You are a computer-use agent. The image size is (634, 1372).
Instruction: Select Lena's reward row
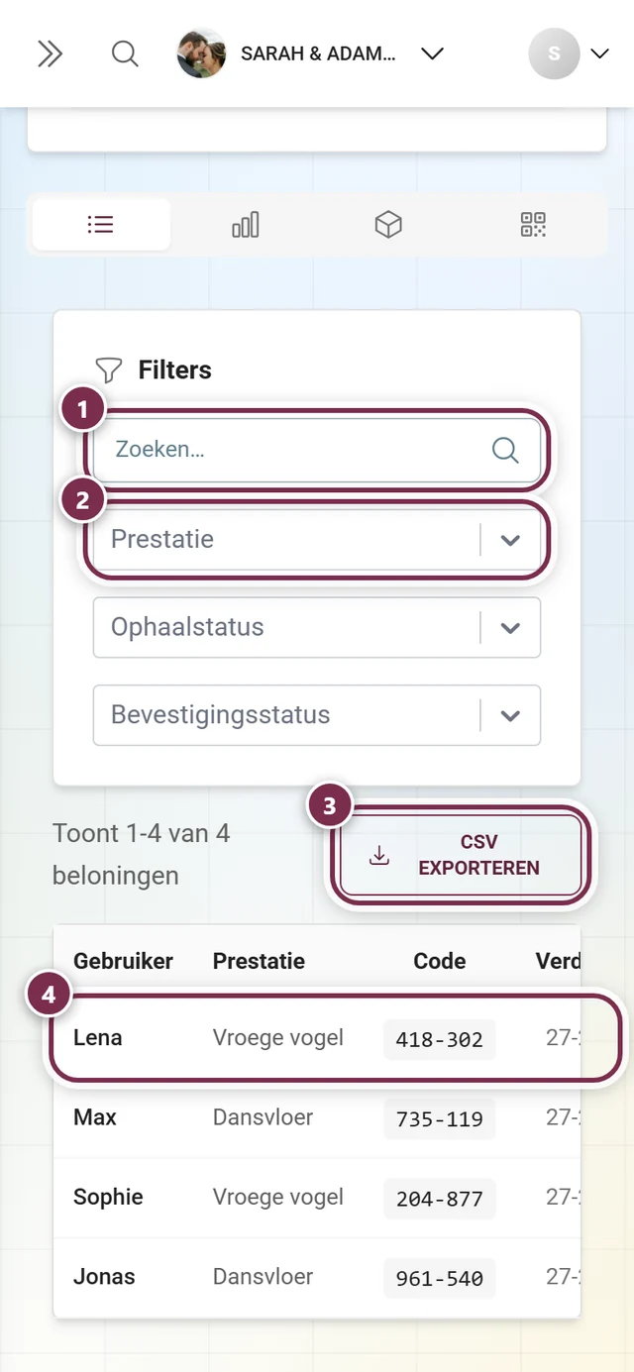click(x=317, y=1038)
